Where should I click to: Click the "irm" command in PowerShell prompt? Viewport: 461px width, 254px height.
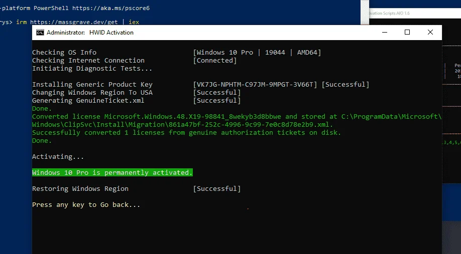coord(22,22)
